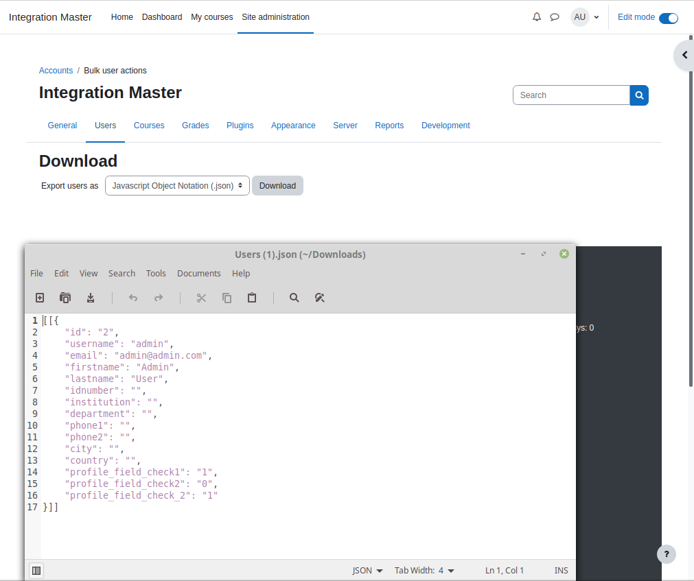Viewport: 694px width, 581px height.
Task: Click the "firstname": "Admin" line
Action: (x=122, y=368)
